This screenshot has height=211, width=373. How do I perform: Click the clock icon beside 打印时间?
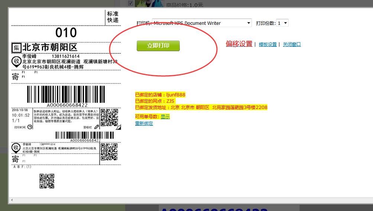coord(30,127)
